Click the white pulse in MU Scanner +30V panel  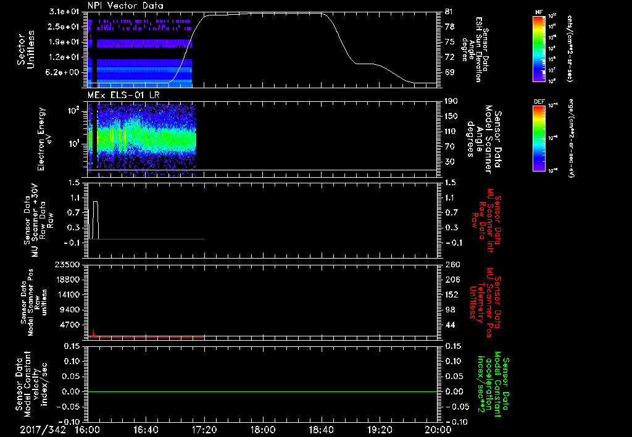96,220
